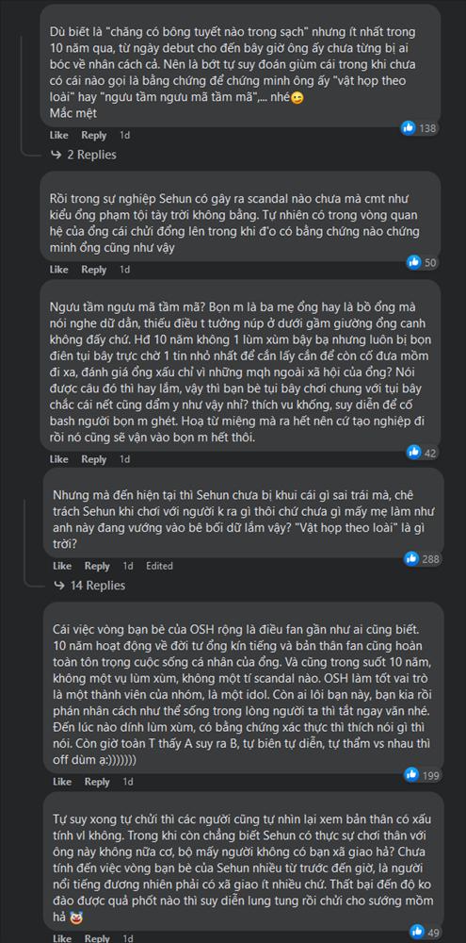Click the like reaction icon showing 138
This screenshot has height=943, width=466.
[409, 127]
